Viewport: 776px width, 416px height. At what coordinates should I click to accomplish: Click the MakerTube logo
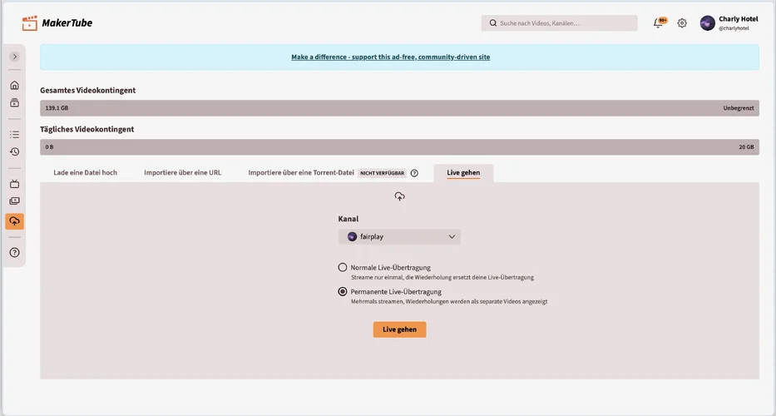57,22
